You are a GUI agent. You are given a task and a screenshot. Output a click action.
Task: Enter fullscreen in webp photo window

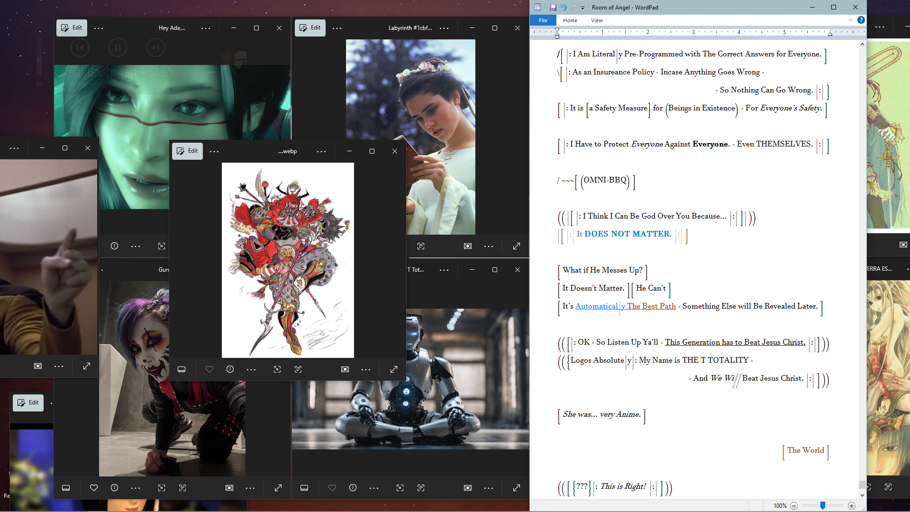tap(394, 369)
